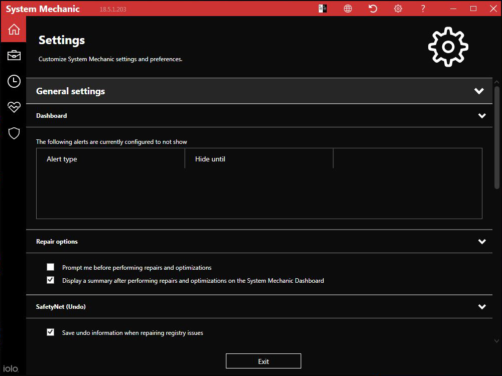Click the Hide until column header
502x376 pixels.
(x=259, y=159)
